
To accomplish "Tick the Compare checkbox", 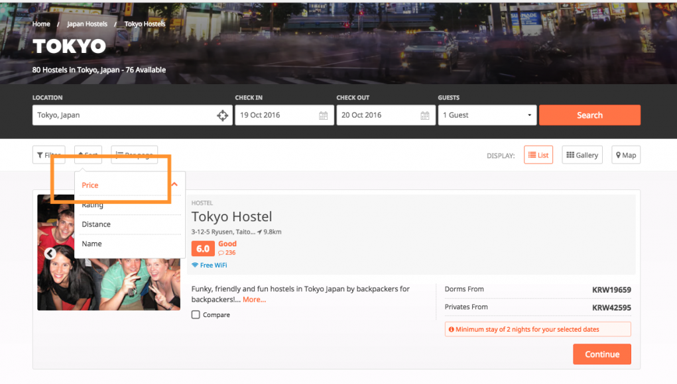I will pyautogui.click(x=196, y=315).
